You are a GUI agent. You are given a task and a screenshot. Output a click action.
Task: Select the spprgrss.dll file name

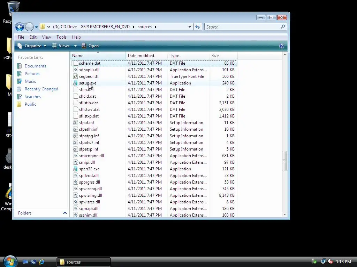(90, 182)
